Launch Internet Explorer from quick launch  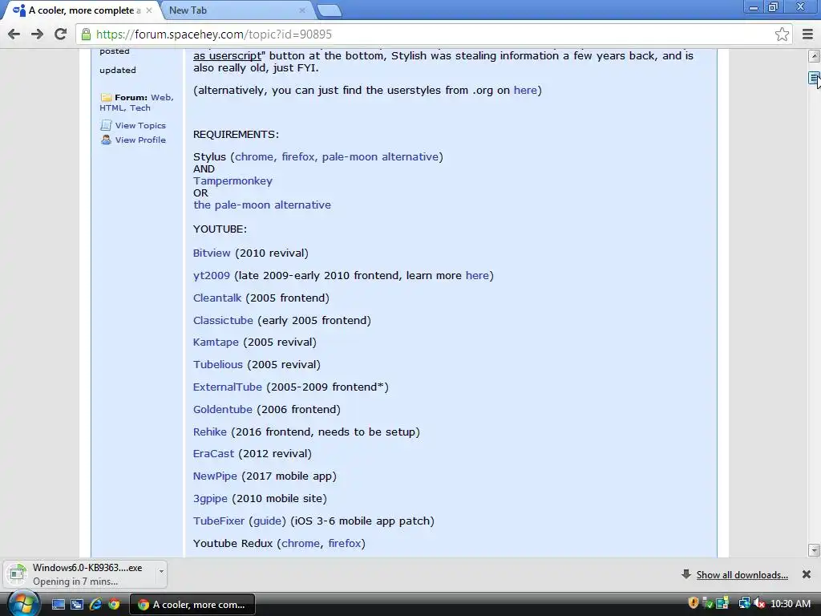95,605
